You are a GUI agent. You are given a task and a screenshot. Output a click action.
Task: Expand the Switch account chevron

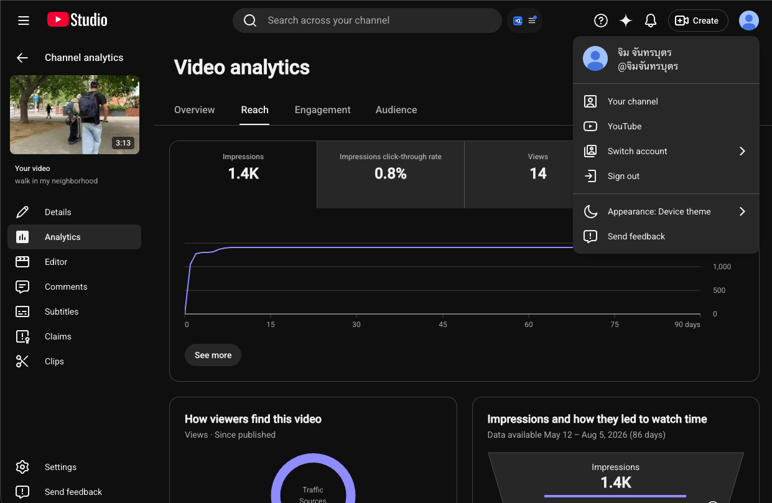(742, 151)
